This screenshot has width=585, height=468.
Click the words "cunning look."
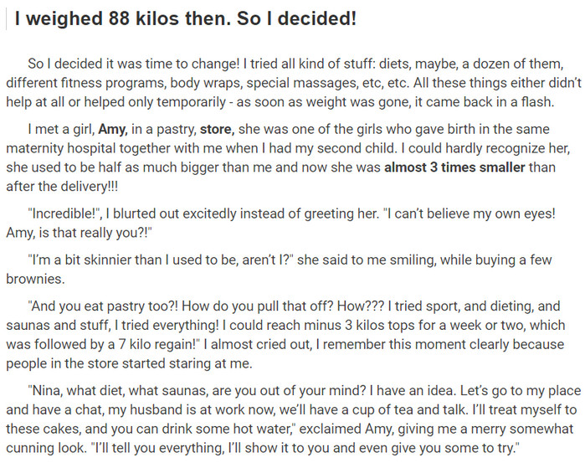46,448
